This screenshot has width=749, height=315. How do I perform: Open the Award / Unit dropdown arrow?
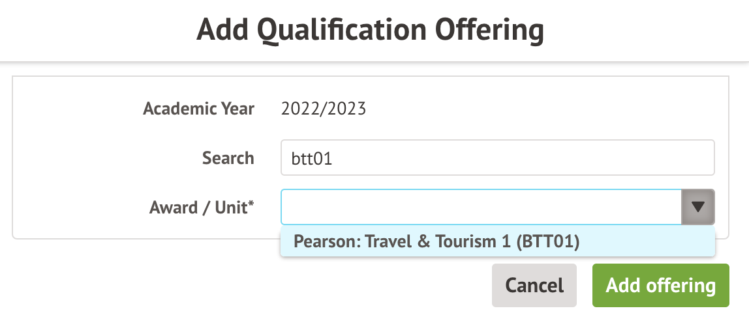click(x=698, y=207)
